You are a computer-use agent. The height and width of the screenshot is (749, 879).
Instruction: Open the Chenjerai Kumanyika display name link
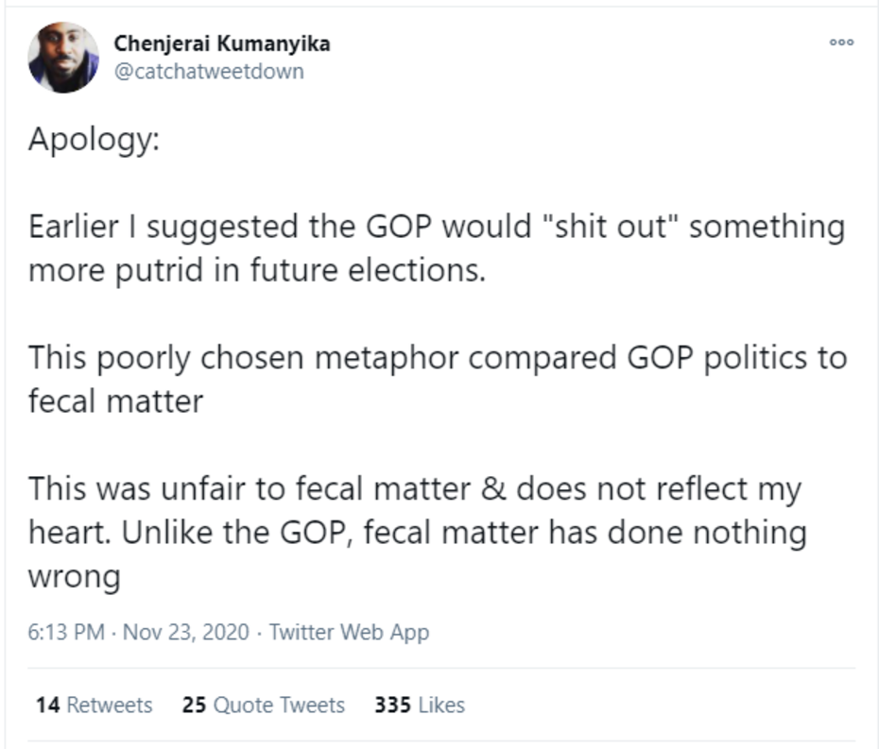[x=222, y=43]
